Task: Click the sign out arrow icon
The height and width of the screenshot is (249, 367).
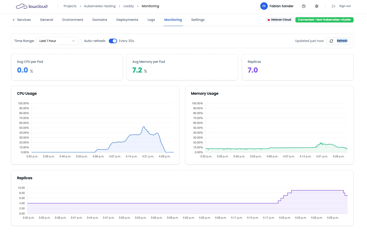Action: point(334,6)
